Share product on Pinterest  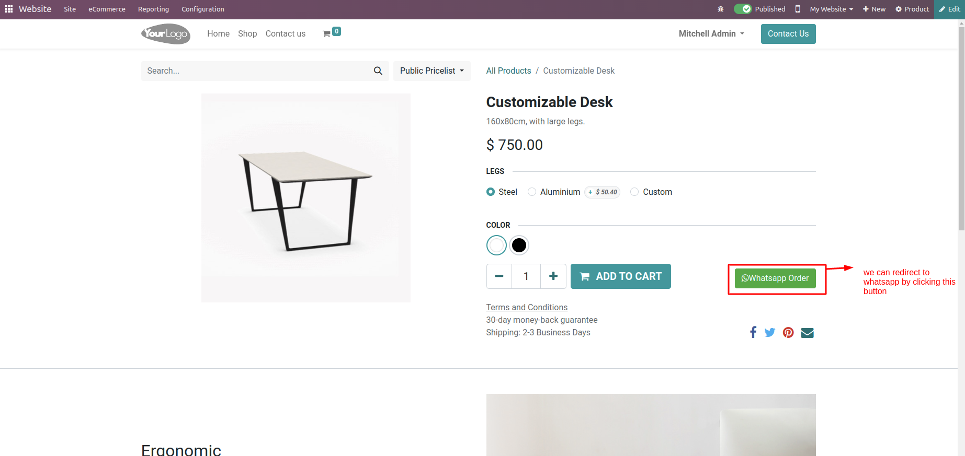click(788, 332)
